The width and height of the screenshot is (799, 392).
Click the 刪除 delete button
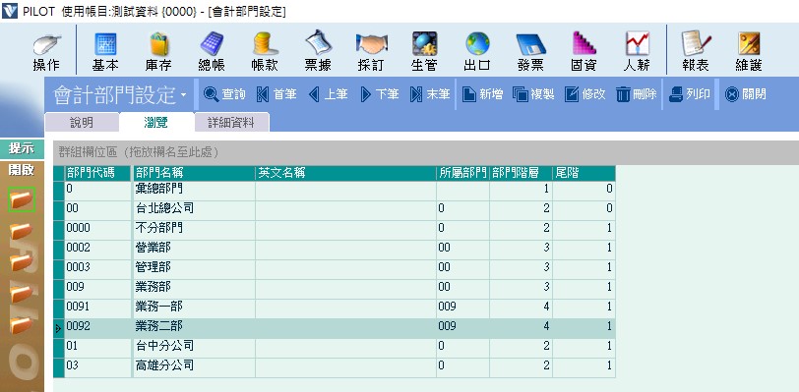(636, 94)
